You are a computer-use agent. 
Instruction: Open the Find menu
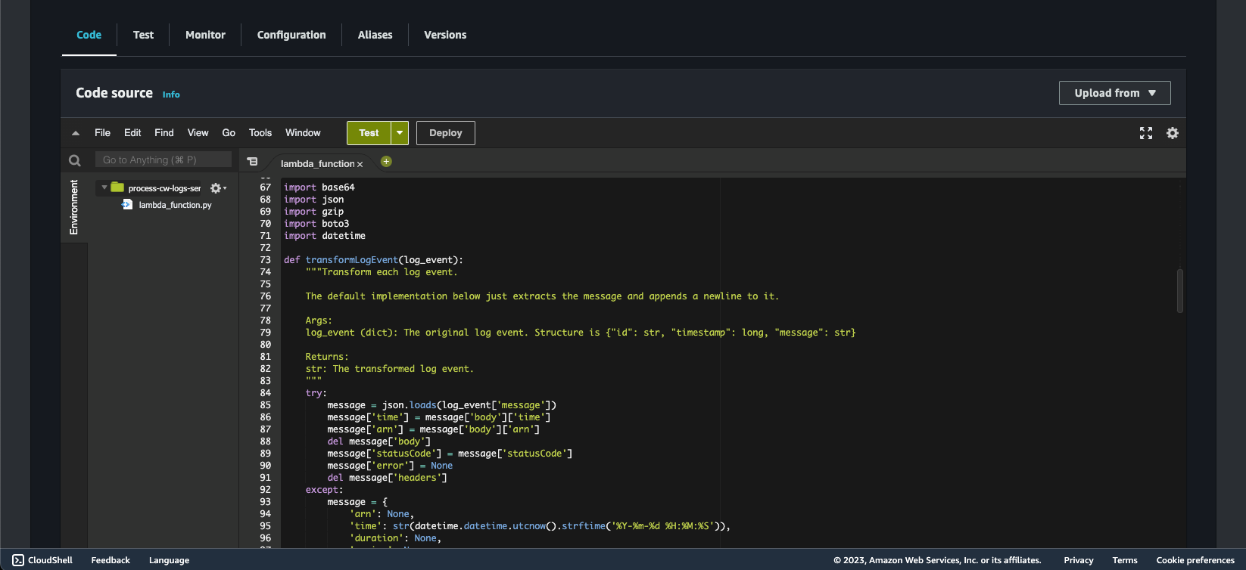[164, 133]
